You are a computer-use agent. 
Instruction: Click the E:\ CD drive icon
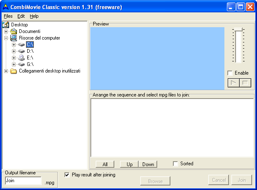(x=21, y=58)
